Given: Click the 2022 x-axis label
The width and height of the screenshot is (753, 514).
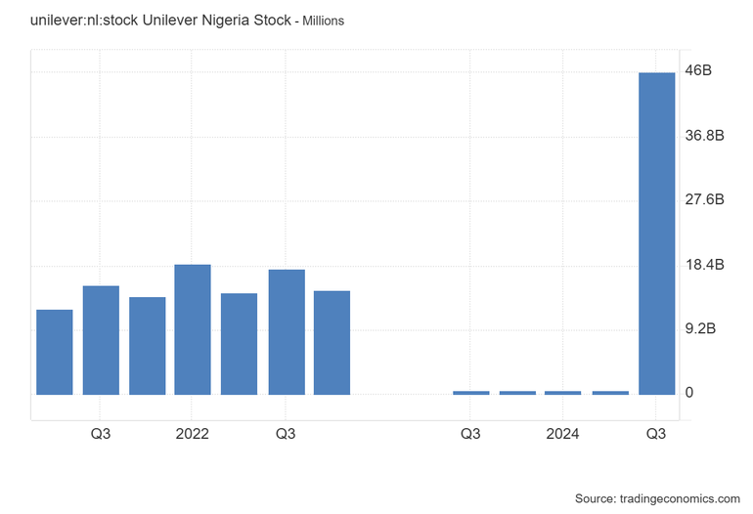Looking at the screenshot, I should 193,434.
